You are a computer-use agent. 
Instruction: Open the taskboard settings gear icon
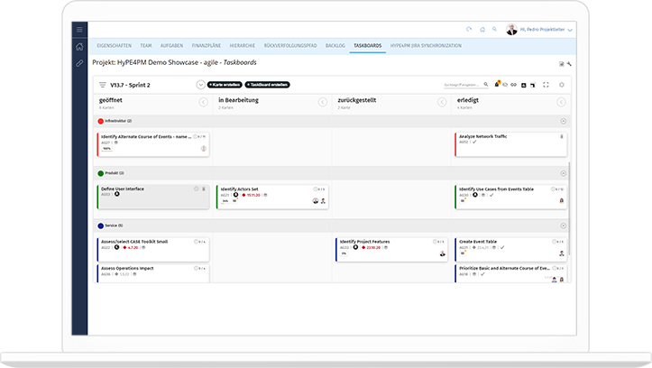click(562, 85)
